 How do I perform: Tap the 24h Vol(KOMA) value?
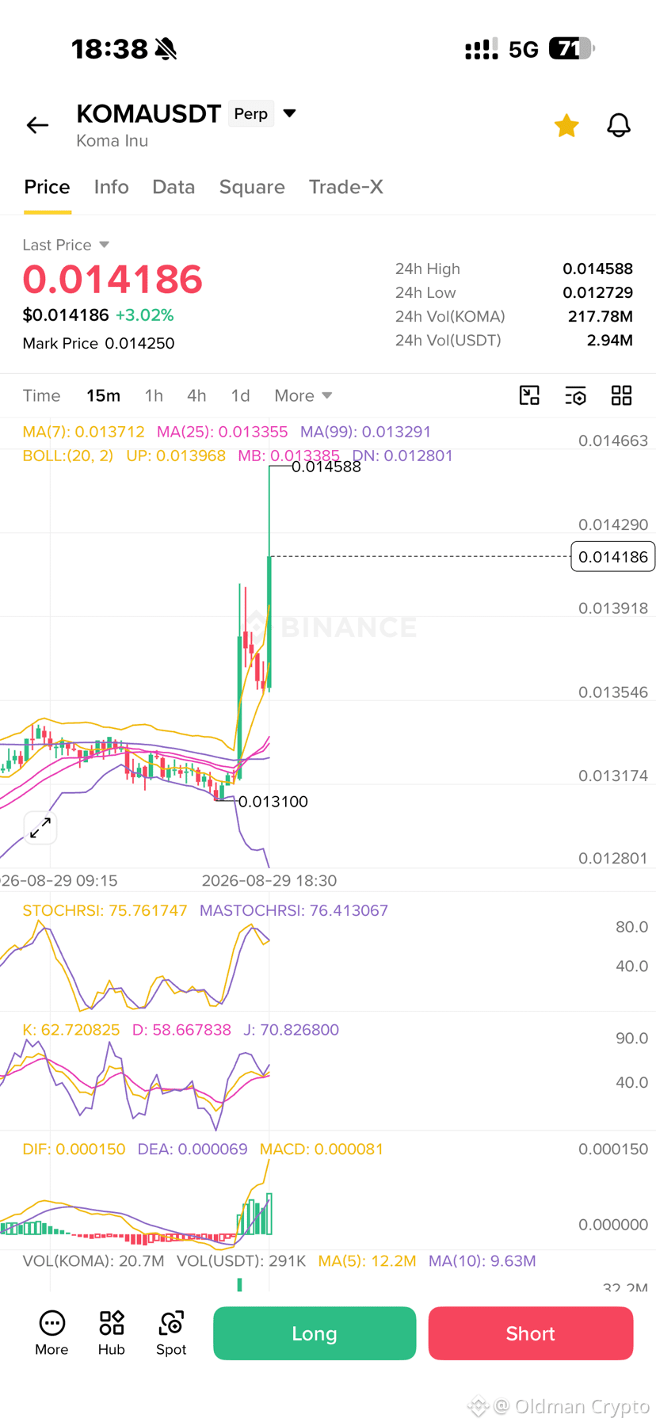click(x=600, y=316)
